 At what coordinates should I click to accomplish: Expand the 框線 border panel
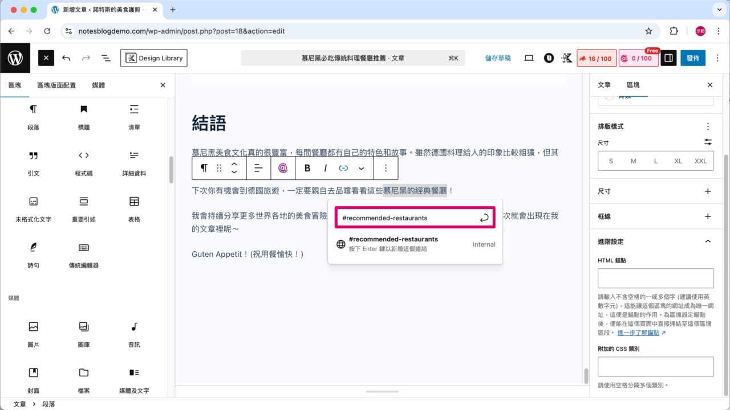tap(707, 216)
